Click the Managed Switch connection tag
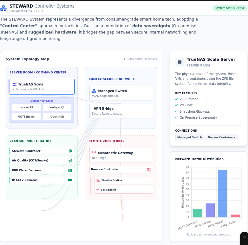The height and width of the screenshot is (245, 248). (189, 137)
